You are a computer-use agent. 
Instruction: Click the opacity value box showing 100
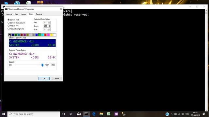[x=53, y=65]
